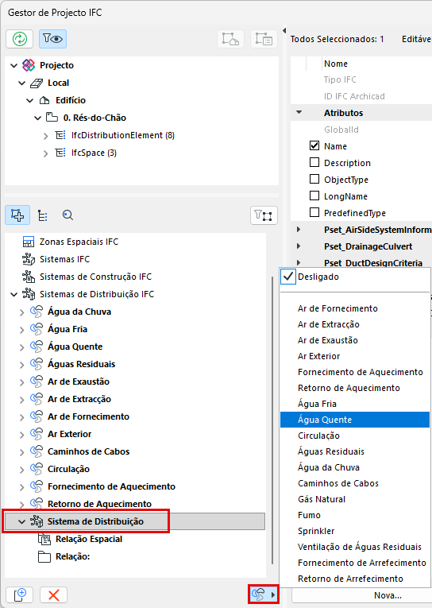This screenshot has width=432, height=608.
Task: Uncheck the Name attribute checkbox
Action: pyautogui.click(x=314, y=145)
